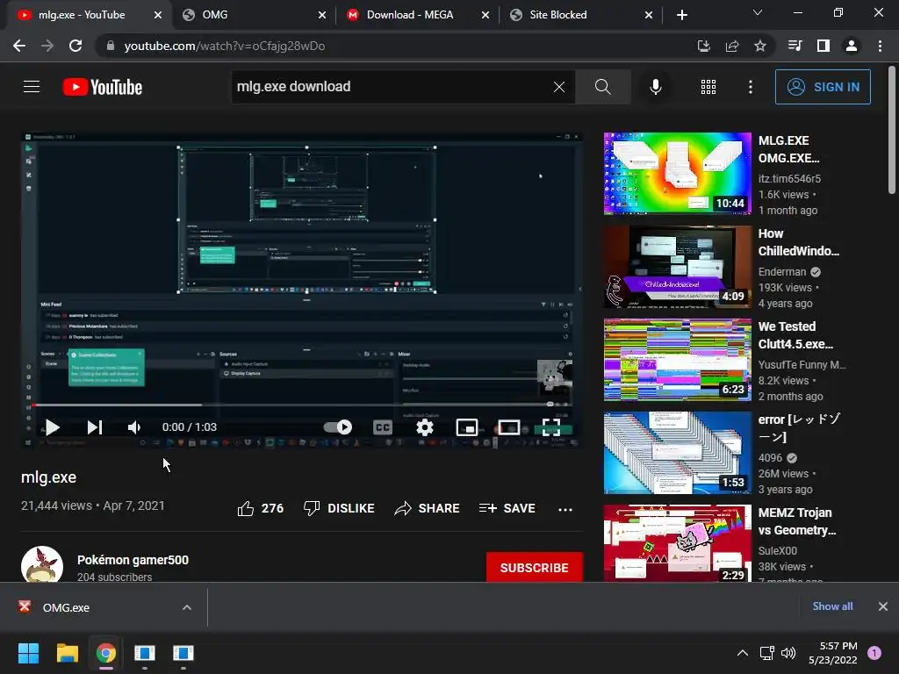
Task: Click the install app icon in address bar
Action: point(703,46)
